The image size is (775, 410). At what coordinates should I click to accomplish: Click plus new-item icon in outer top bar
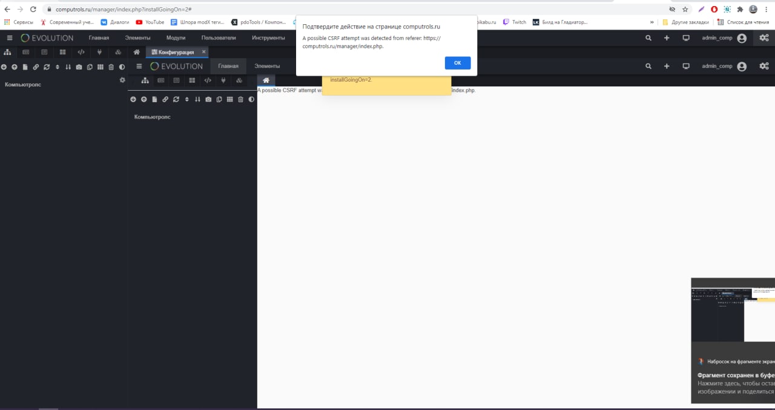coord(667,37)
